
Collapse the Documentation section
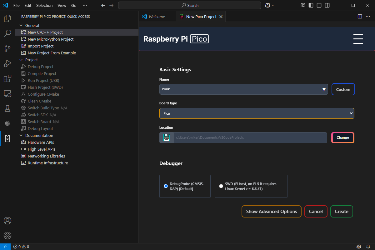[x=21, y=136]
